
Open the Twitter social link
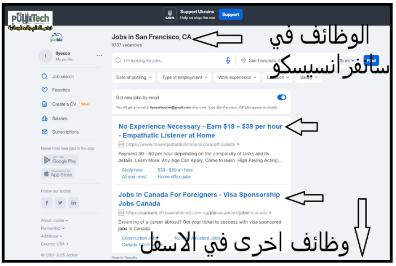[60, 203]
